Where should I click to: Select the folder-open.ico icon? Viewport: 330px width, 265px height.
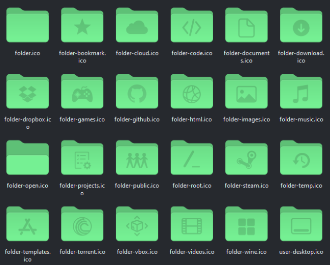click(28, 159)
